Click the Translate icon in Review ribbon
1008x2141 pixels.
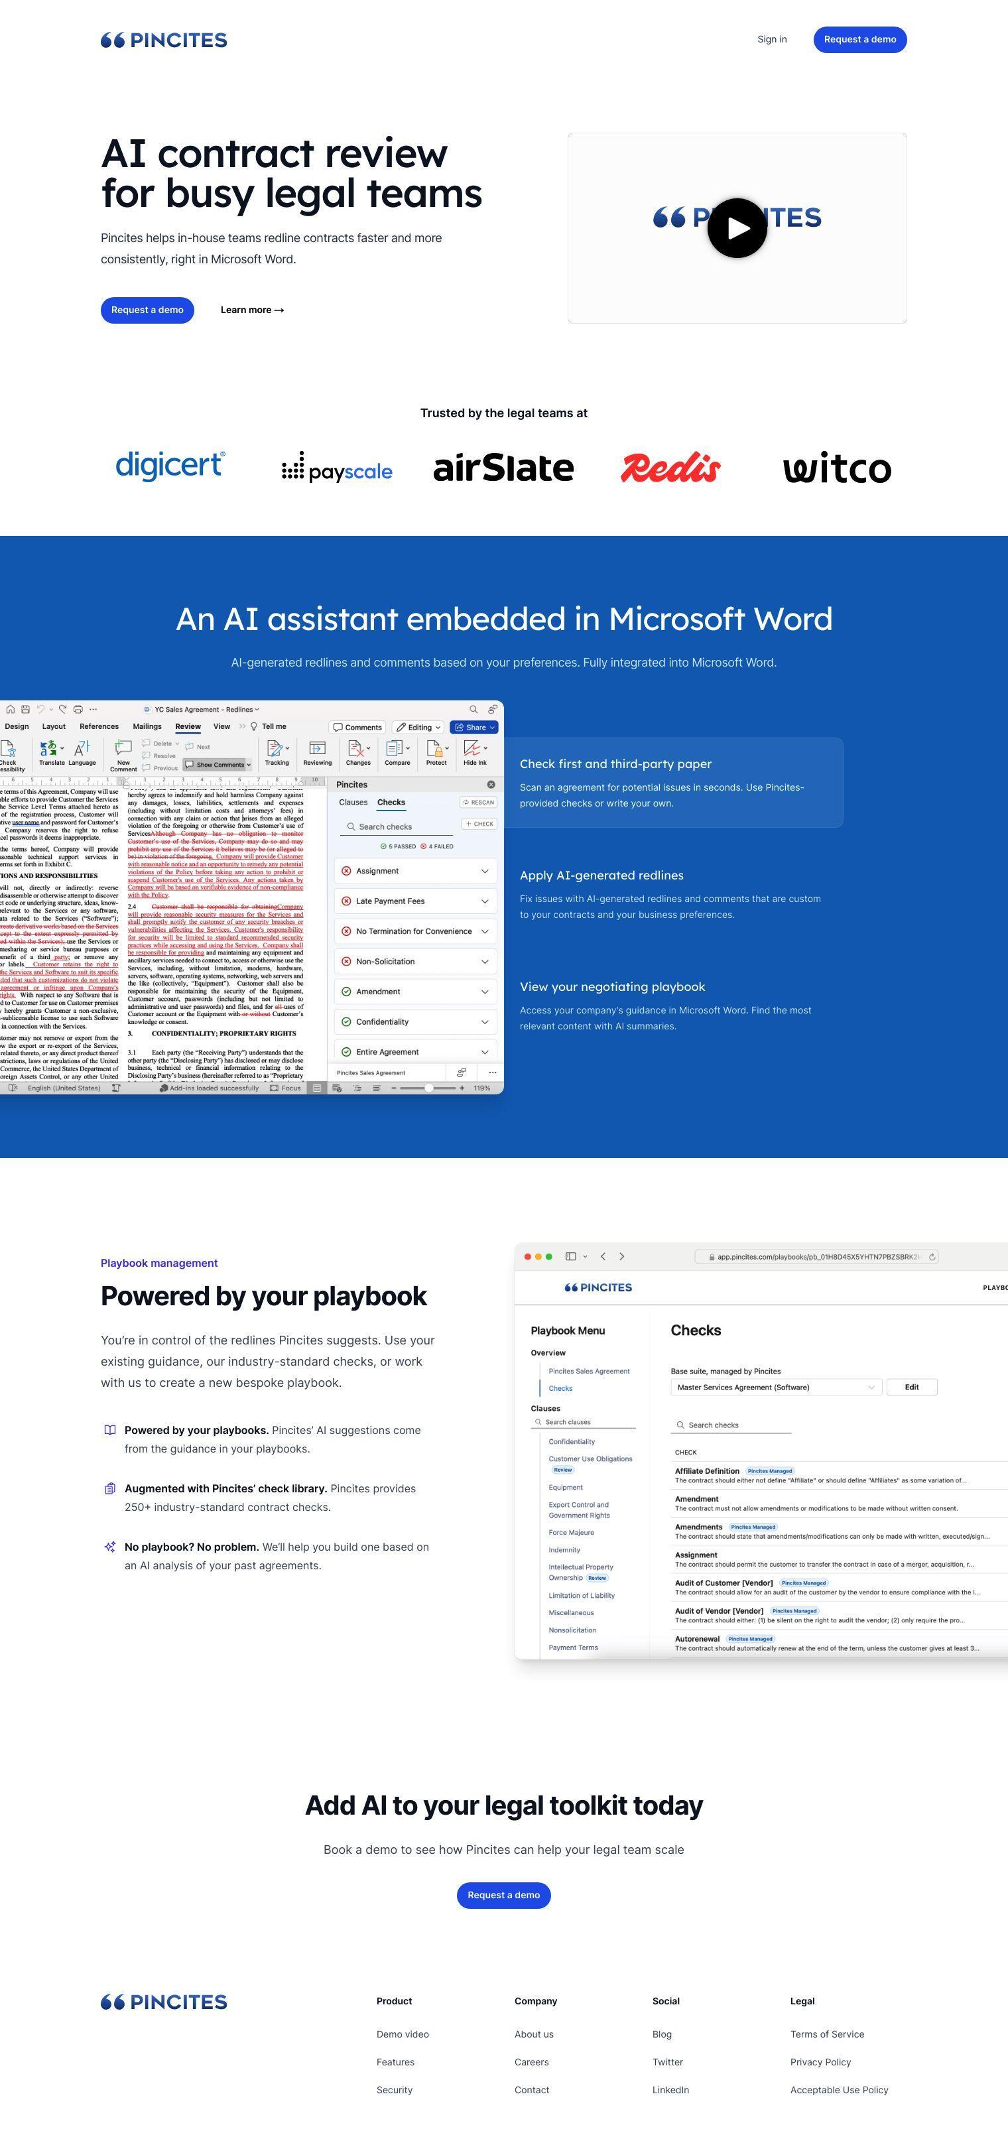pyautogui.click(x=49, y=748)
